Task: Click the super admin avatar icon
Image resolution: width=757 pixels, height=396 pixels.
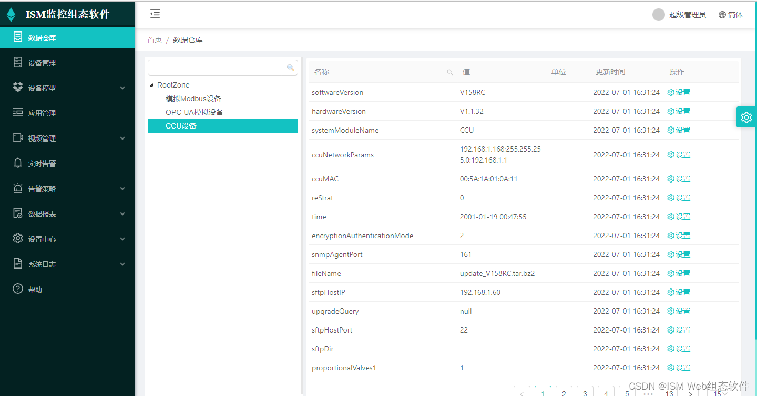Action: tap(659, 15)
